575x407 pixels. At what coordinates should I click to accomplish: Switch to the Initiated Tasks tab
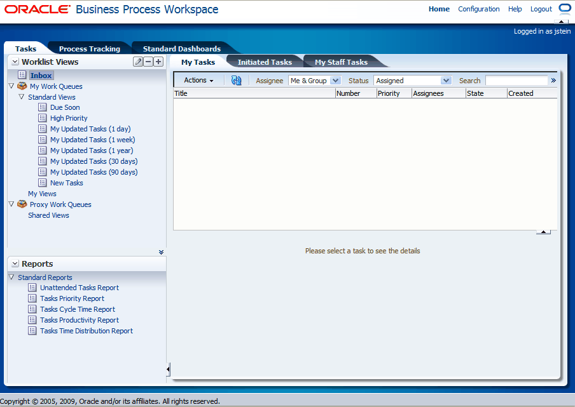click(x=265, y=62)
